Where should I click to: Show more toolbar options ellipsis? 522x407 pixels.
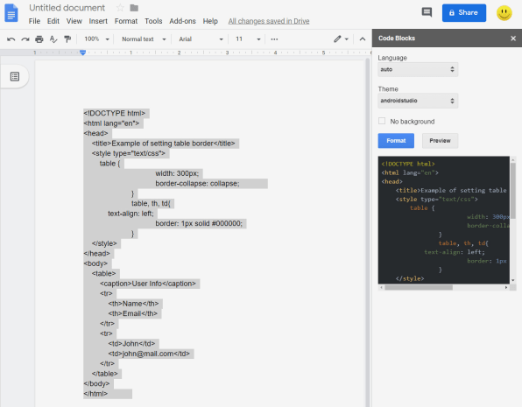tap(274, 39)
